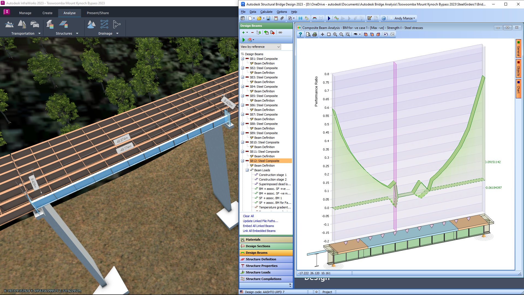
Task: Open the Structure Definition panel button
Action: 261,259
